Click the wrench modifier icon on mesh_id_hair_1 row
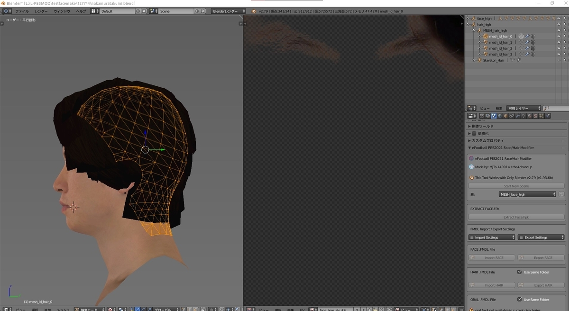This screenshot has height=311, width=569. [x=527, y=42]
